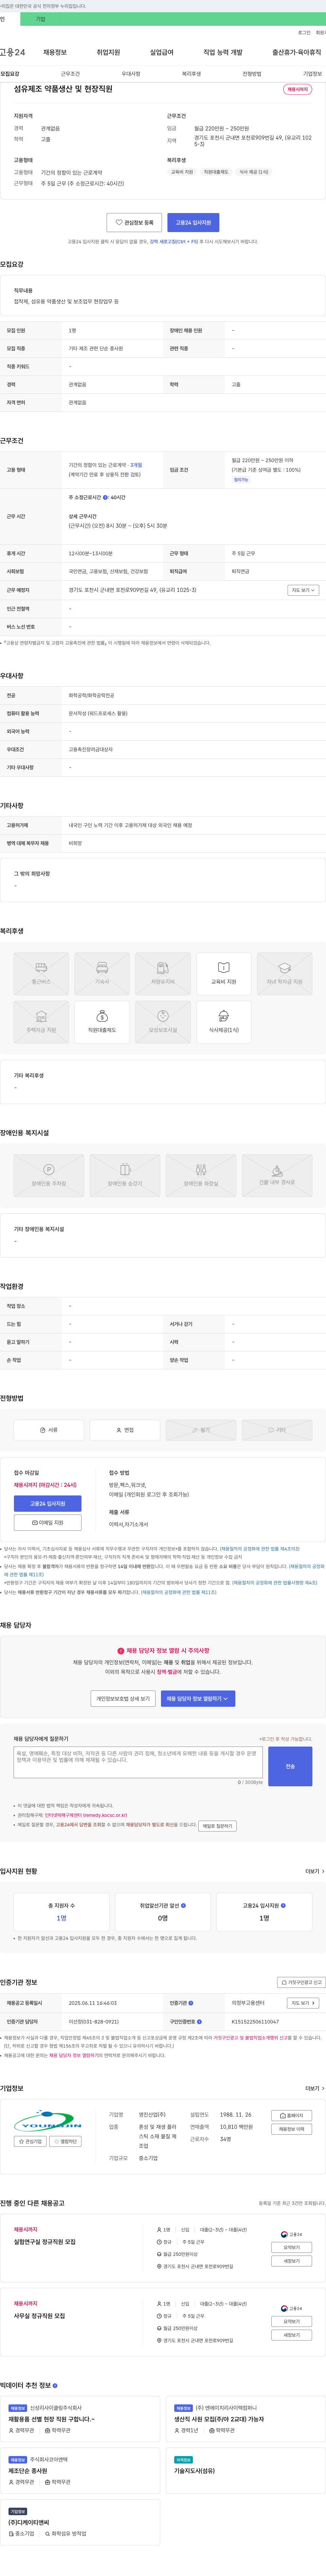Switch to the 기업정보 tab

pyautogui.click(x=313, y=74)
